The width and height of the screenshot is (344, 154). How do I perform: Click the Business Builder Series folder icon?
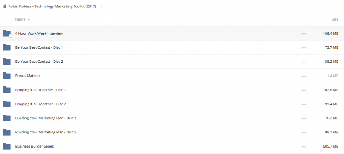tap(6, 146)
